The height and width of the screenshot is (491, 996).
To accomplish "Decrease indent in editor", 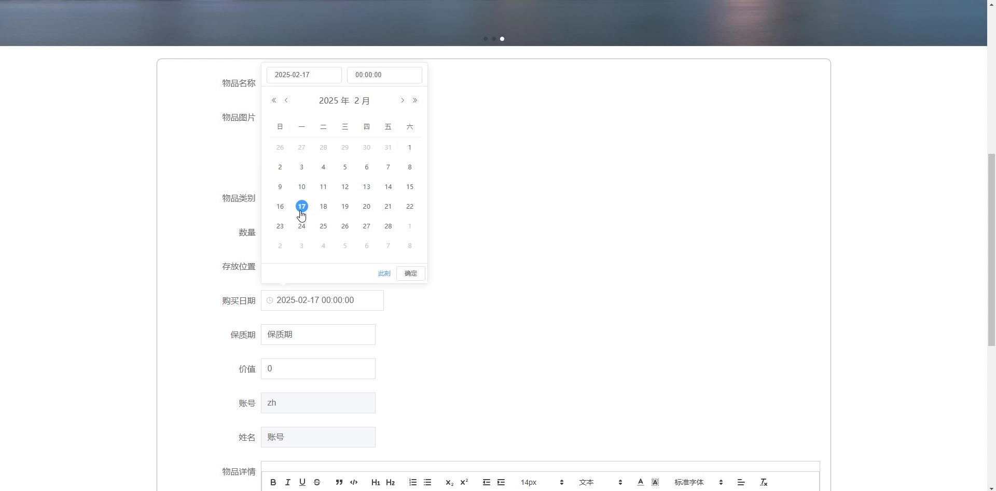I will [487, 482].
